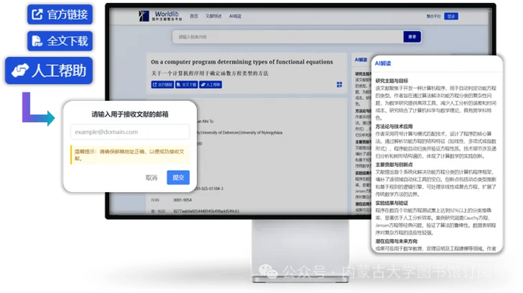
Task: Click the 潜在应用与未来方向 heading in the AI card
Action: tap(396, 241)
